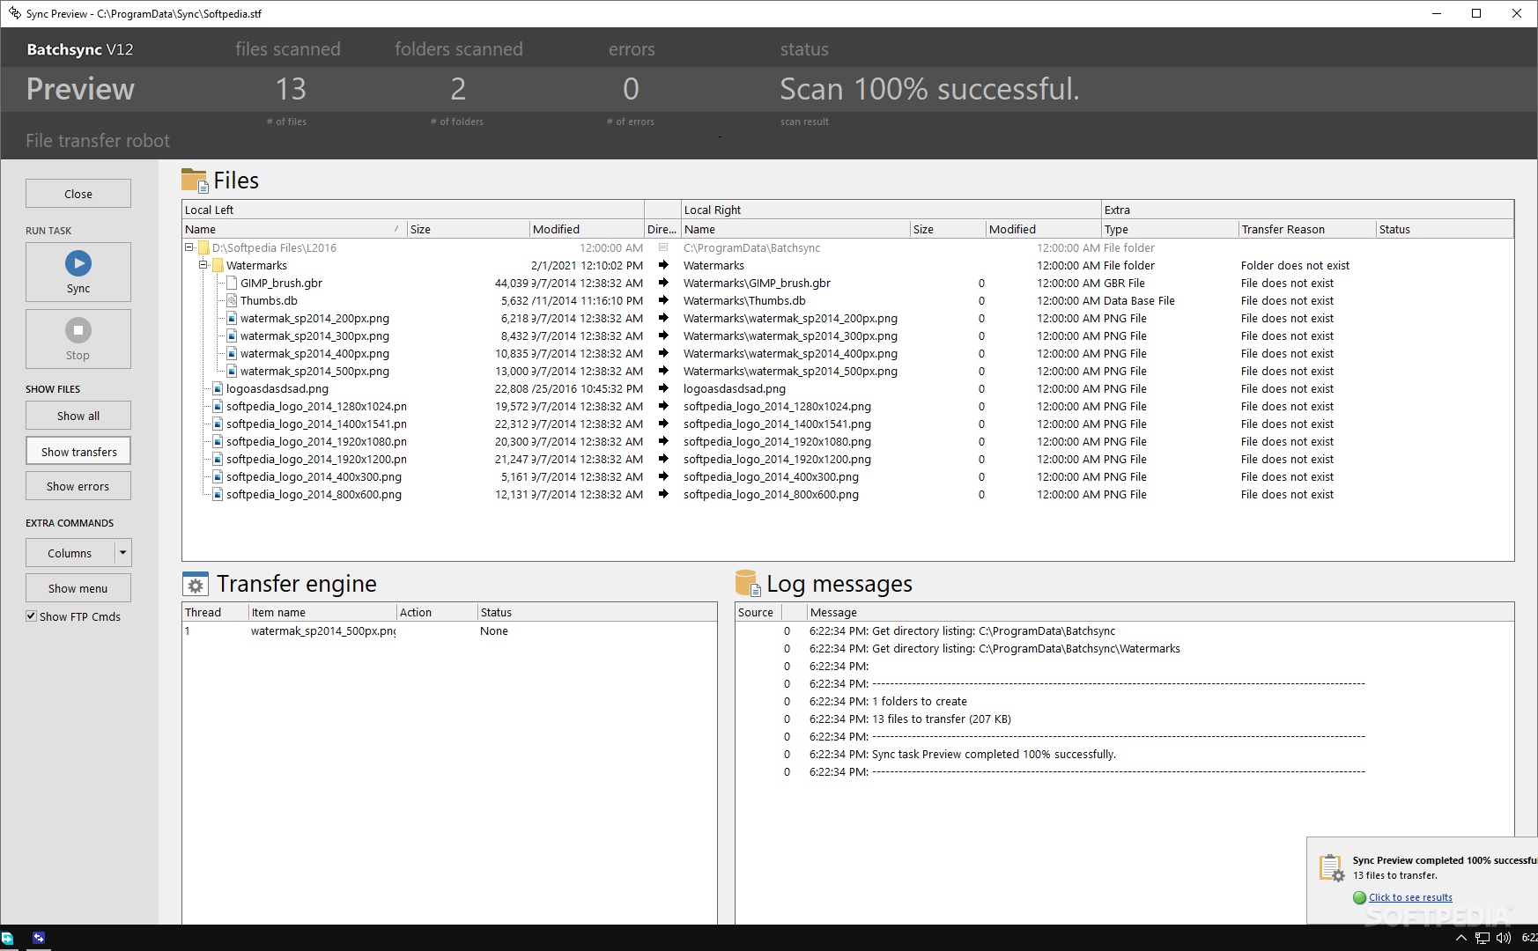Select softpedia_logo_2014_1400x1541 in left list

click(316, 424)
